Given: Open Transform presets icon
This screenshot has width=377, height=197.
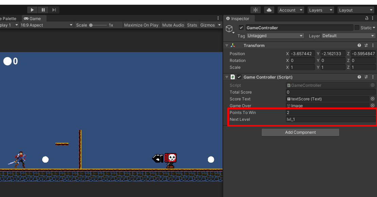Looking at the screenshot, I should (366, 45).
